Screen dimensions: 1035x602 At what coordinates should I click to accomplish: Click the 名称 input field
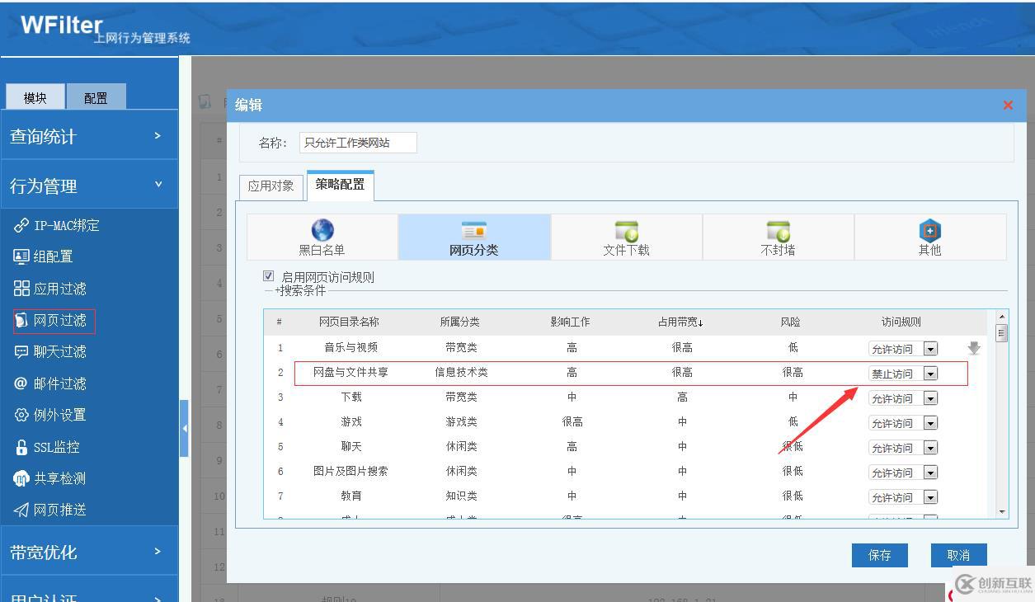pyautogui.click(x=358, y=143)
